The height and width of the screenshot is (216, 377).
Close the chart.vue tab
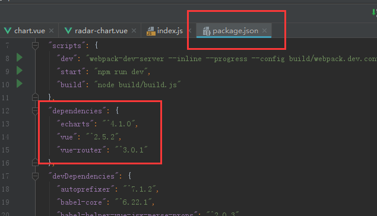(51, 31)
